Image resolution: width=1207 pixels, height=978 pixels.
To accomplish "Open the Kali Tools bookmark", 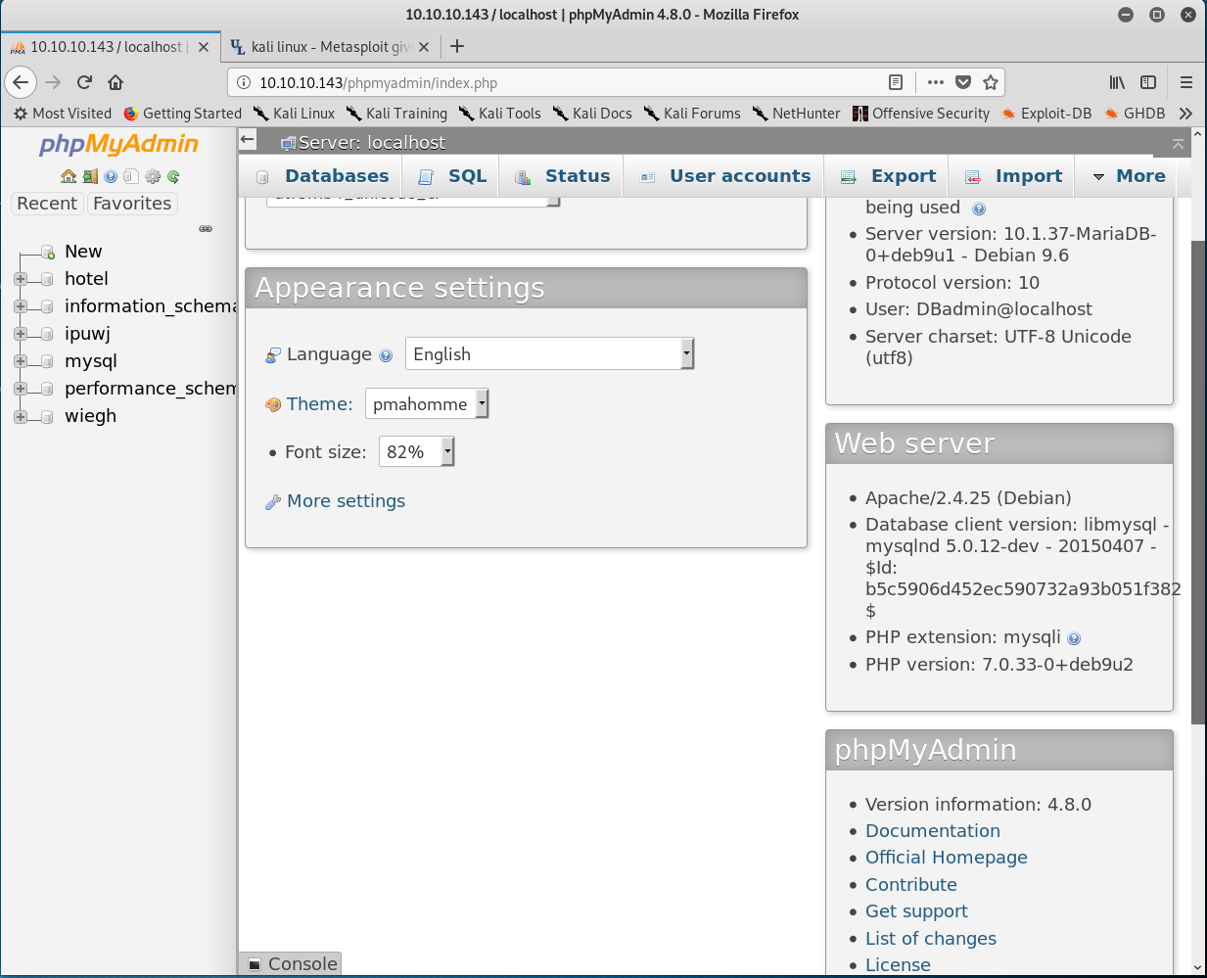I will point(500,114).
